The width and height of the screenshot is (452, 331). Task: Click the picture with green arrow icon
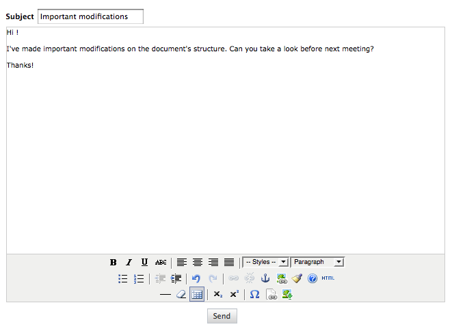click(287, 295)
